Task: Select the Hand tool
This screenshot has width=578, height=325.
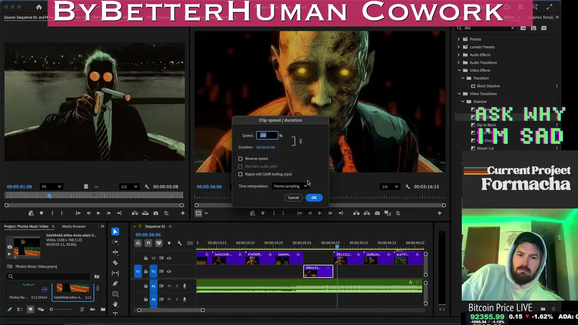Action: point(115,304)
